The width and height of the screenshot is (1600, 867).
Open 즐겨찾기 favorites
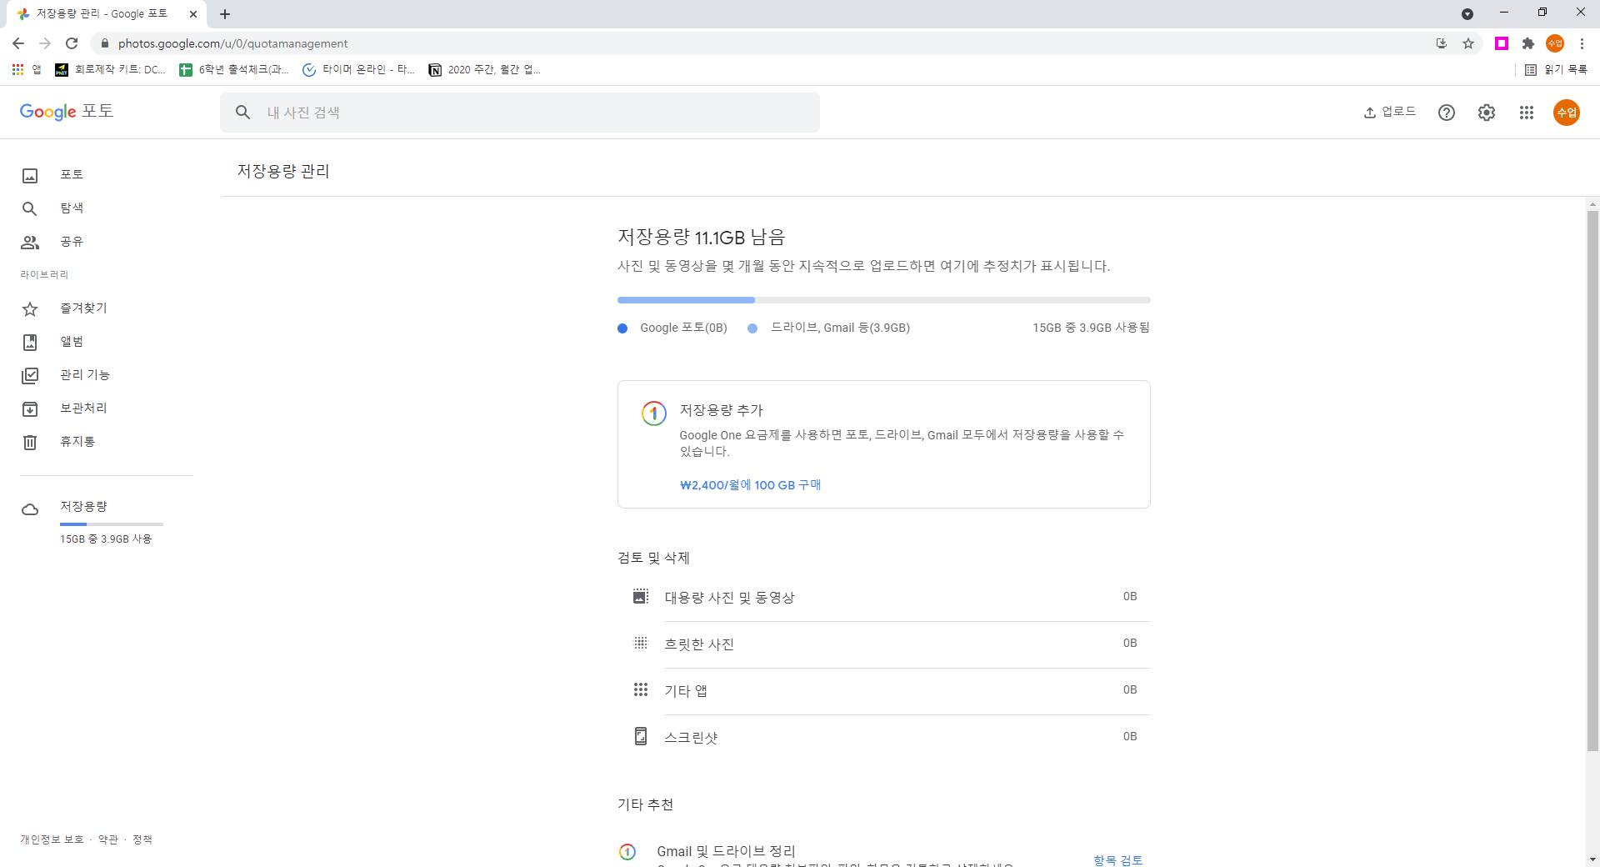tap(83, 308)
